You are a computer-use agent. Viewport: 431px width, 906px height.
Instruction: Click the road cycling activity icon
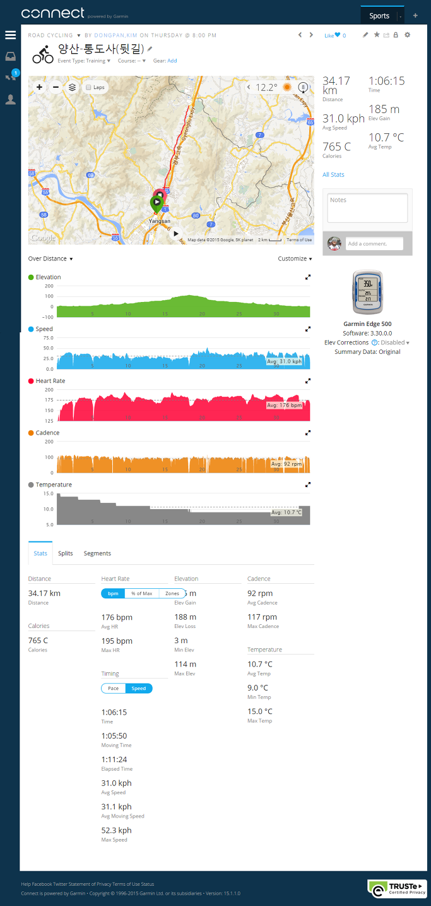click(43, 54)
